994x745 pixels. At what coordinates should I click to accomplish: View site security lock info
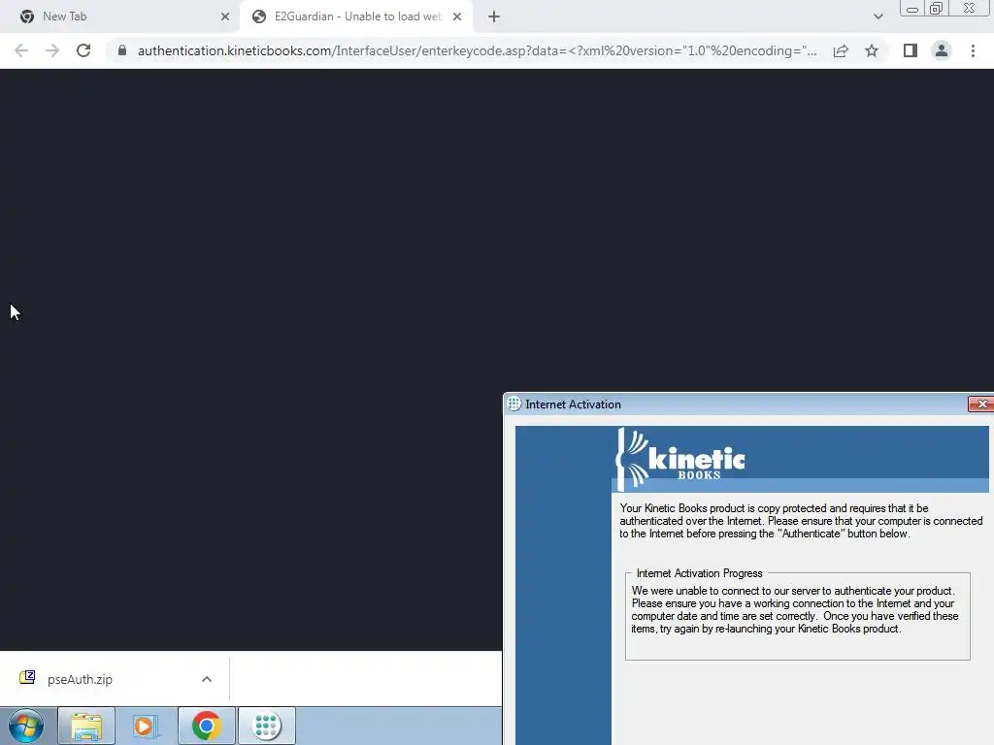pos(122,50)
